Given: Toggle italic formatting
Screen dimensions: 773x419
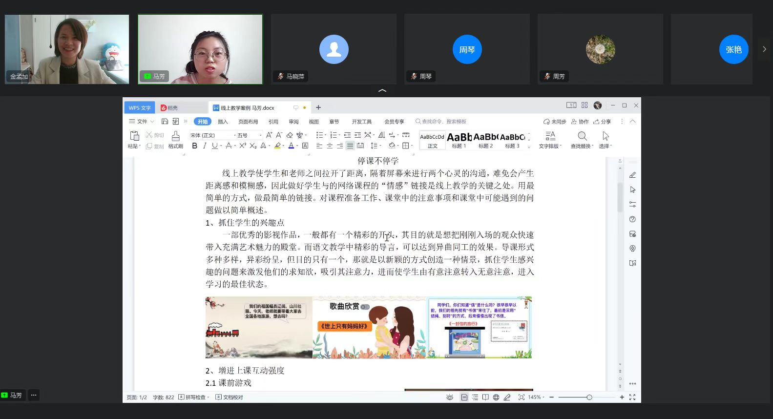Looking at the screenshot, I should 205,146.
